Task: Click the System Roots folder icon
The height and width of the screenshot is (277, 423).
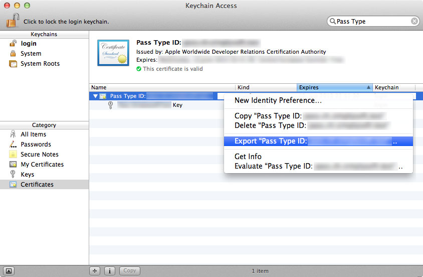Action: click(x=13, y=63)
